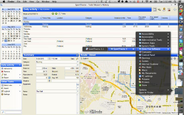Select the Wednesday Walking activity row
Image resolution: width=184 pixels, height=115 pixels.
[x=100, y=27]
